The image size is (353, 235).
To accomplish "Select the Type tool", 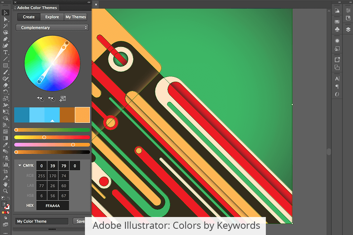I will [x=6, y=53].
